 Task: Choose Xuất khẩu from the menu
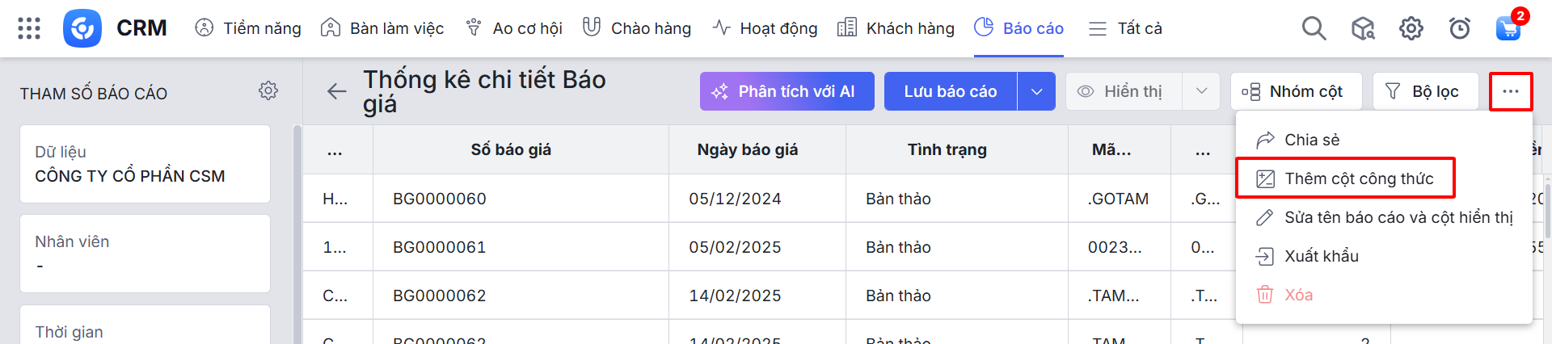pyautogui.click(x=1321, y=256)
